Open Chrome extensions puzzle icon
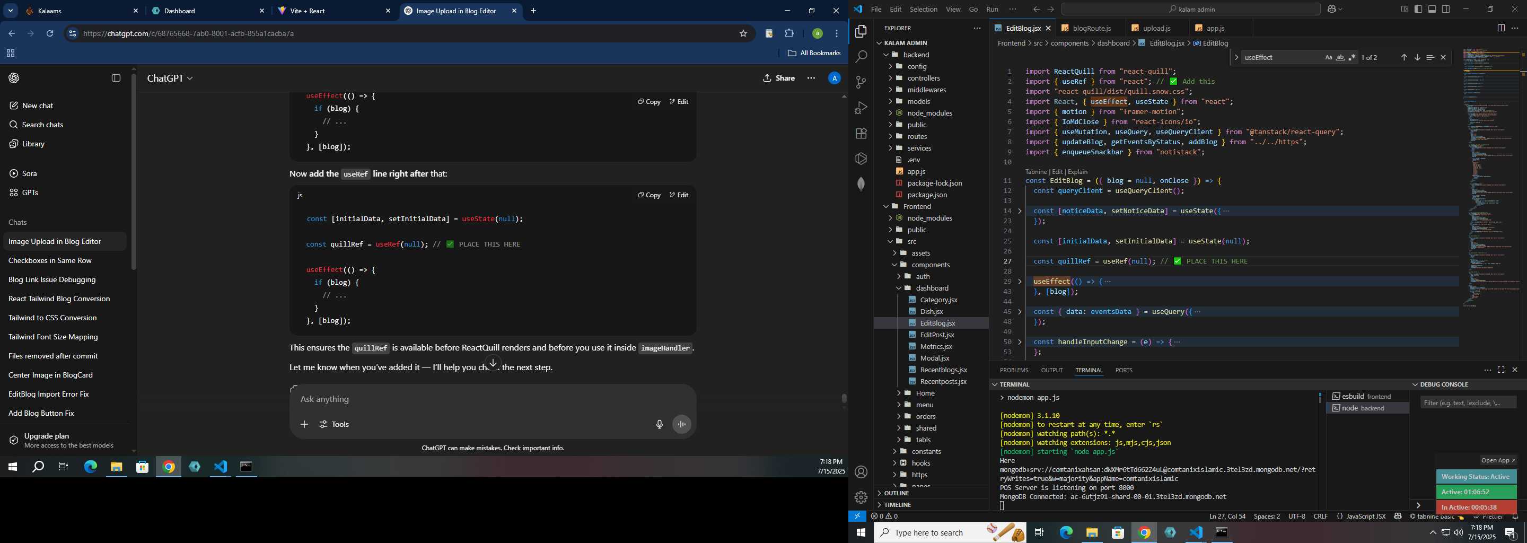The width and height of the screenshot is (1527, 543). click(x=789, y=34)
